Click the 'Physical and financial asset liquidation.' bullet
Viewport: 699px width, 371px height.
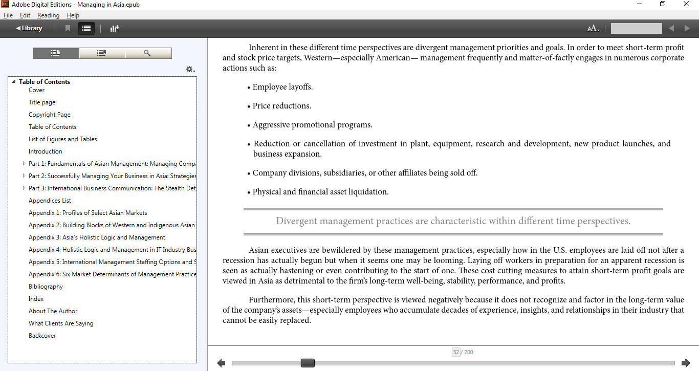tap(321, 192)
